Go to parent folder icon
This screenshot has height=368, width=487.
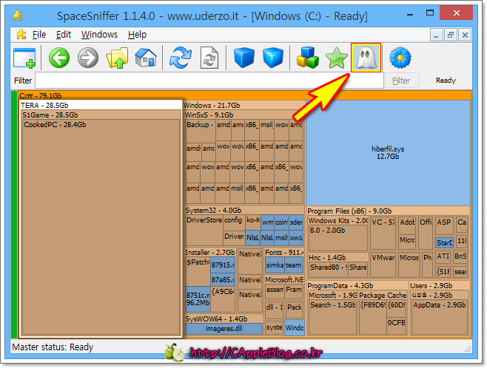[x=117, y=58]
